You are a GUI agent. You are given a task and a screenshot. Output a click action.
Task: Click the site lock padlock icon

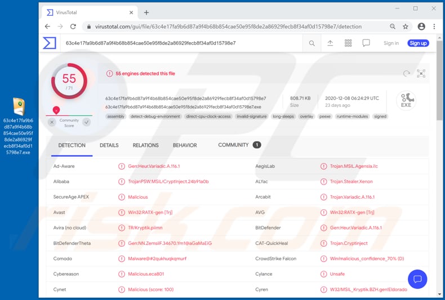coord(89,26)
